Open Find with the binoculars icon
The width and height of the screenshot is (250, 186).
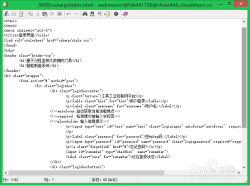click(x=85, y=14)
